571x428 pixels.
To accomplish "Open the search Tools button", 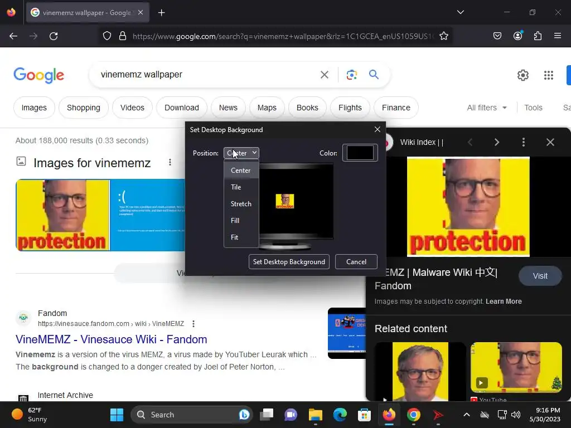I will [533, 108].
